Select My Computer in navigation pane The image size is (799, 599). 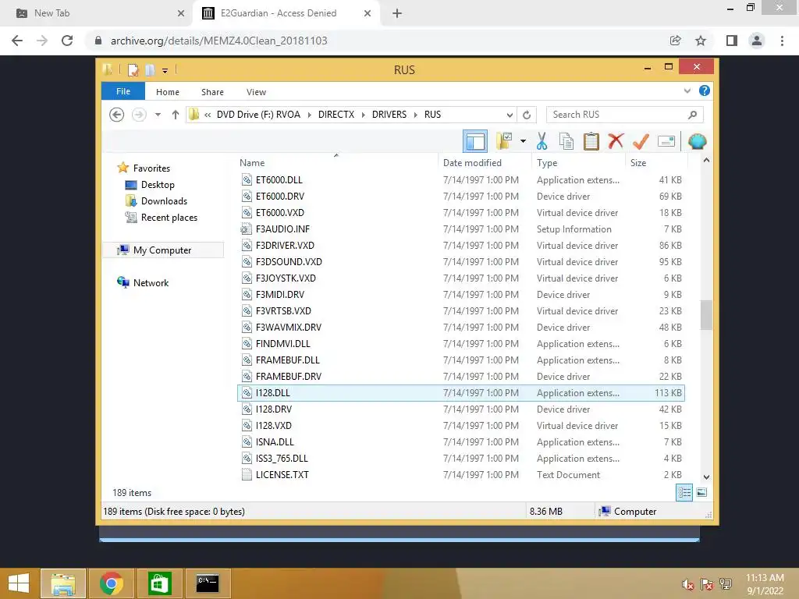[162, 250]
